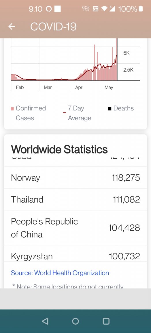Image resolution: width=151 pixels, height=333 pixels.
Task: Select the Norway row
Action: tap(75, 178)
